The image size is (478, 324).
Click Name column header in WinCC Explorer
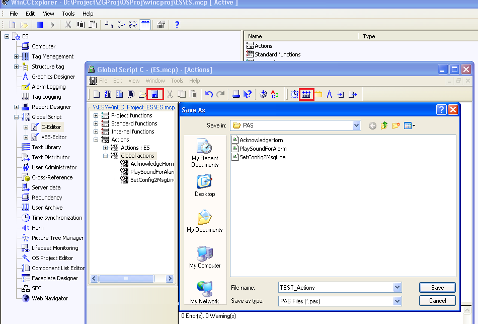point(301,36)
